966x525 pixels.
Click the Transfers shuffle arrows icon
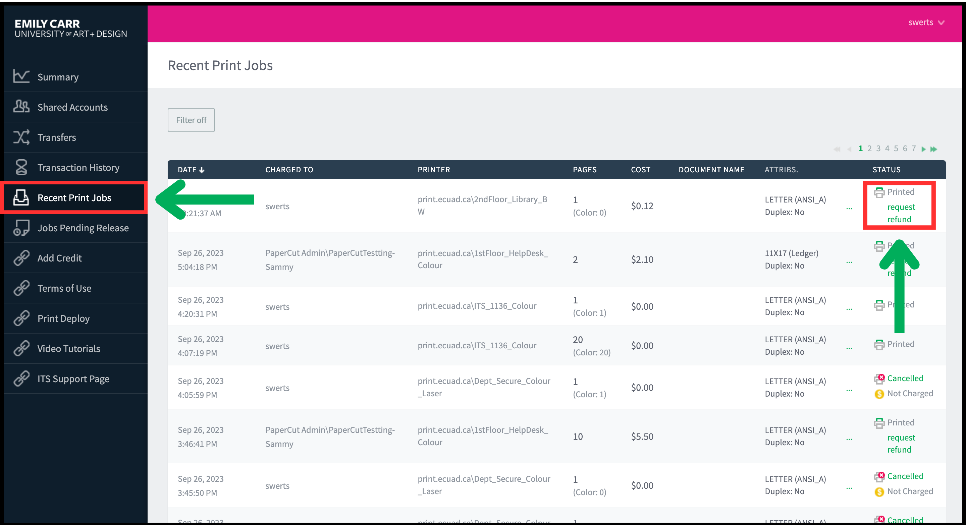coord(21,137)
